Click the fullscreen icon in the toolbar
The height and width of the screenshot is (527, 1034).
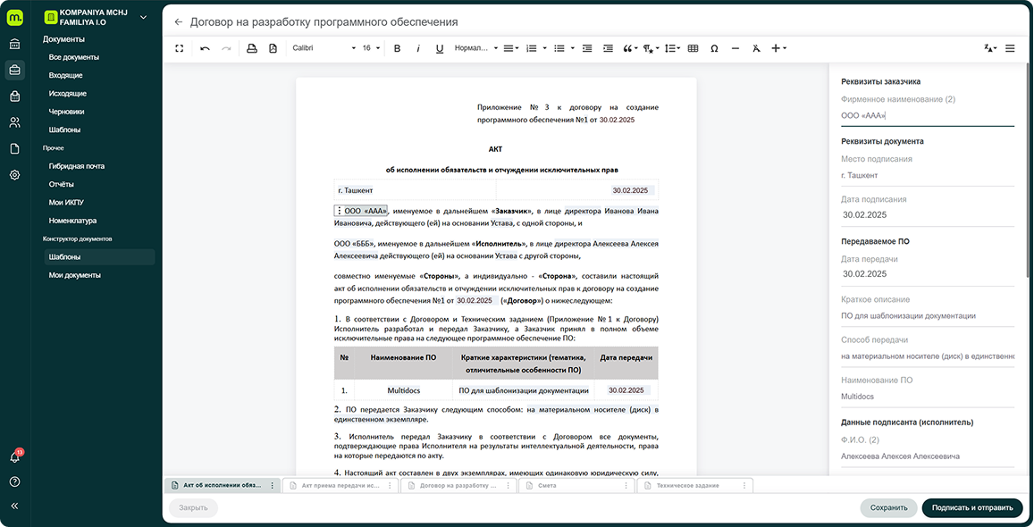click(179, 48)
